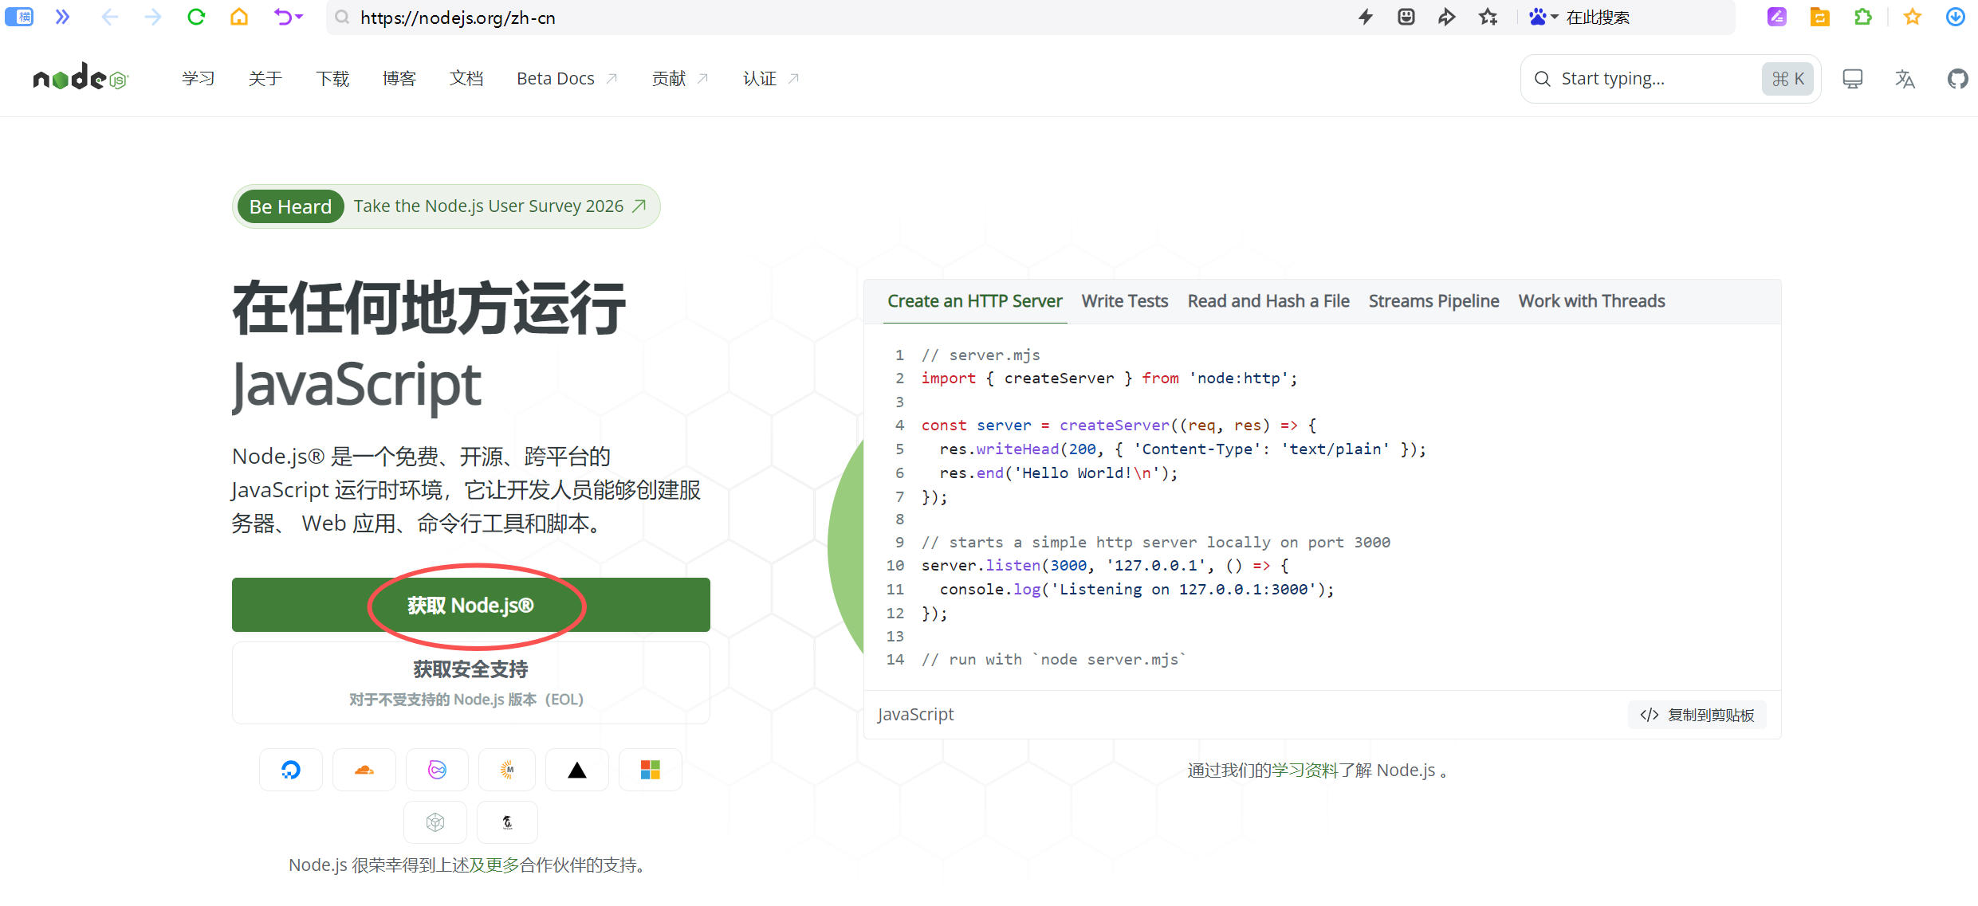Expand the undo icon dropdown arrow
Image resolution: width=1978 pixels, height=906 pixels.
(x=299, y=17)
